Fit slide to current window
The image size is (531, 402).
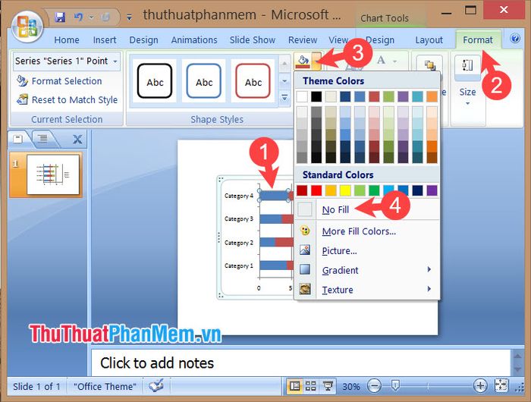pyautogui.click(x=501, y=385)
